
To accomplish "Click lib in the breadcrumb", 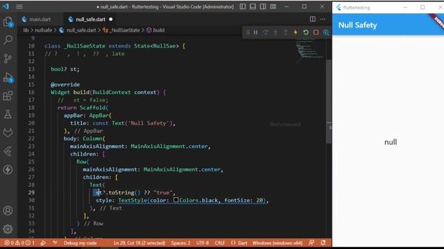I will click(x=26, y=30).
